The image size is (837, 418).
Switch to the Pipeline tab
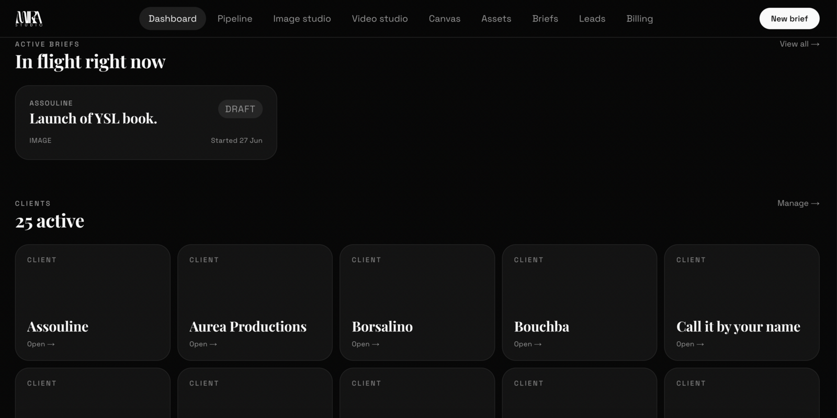click(x=235, y=19)
